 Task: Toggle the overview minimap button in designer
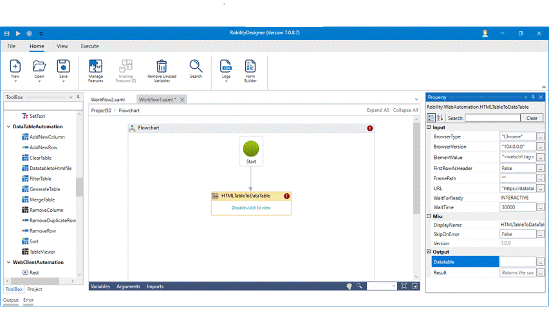point(415,286)
